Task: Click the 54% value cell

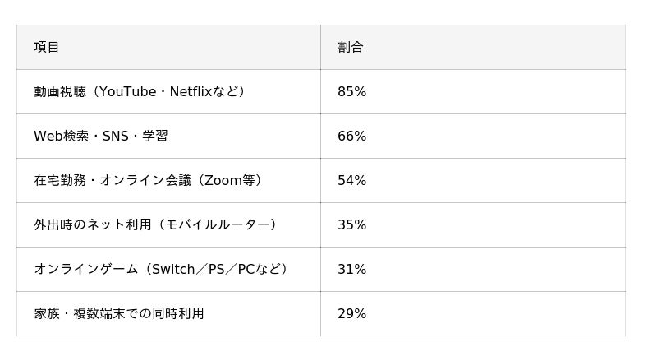Action: [352, 180]
